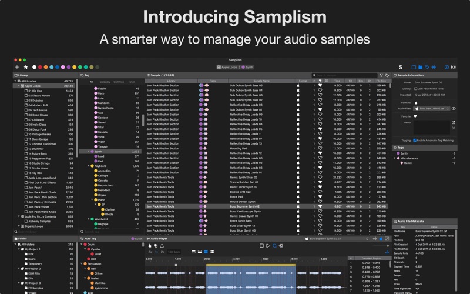Select the blue active waveform layout icon
The width and height of the screenshot is (470, 294).
click(206, 252)
